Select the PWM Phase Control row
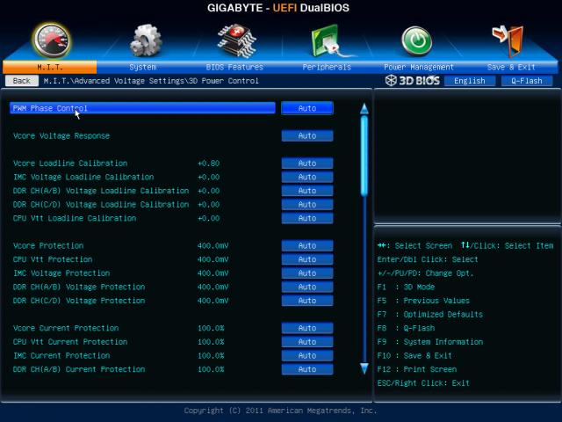Image resolution: width=562 pixels, height=422 pixels. tap(142, 108)
